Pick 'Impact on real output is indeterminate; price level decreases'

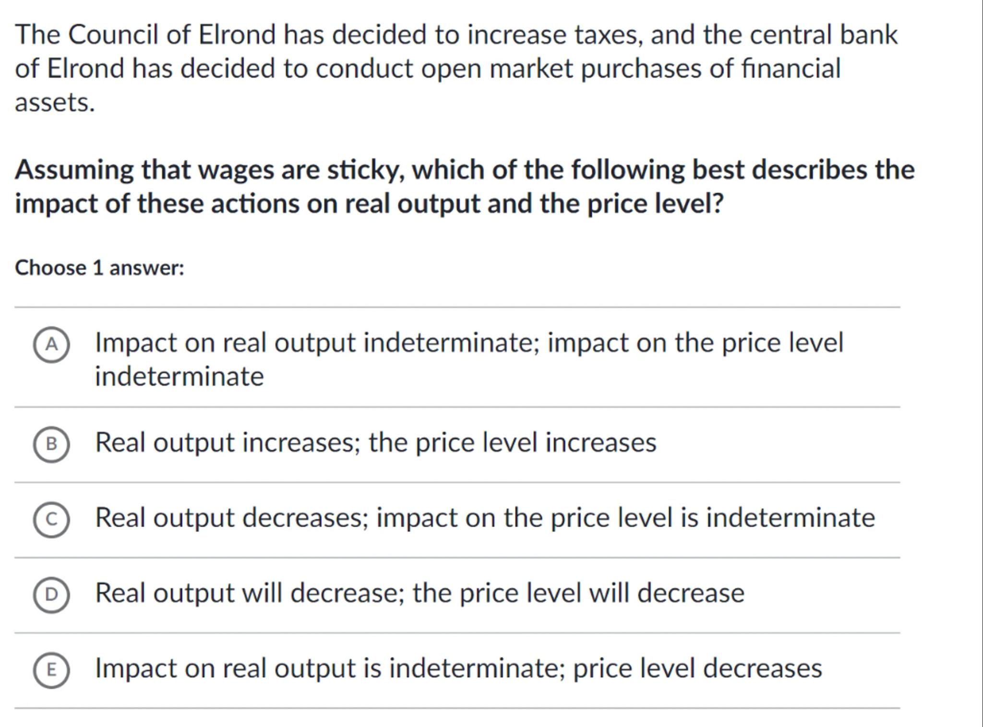(458, 668)
